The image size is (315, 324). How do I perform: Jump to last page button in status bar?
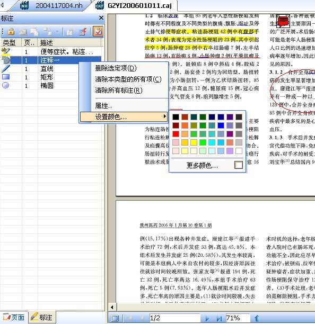[x=219, y=318]
